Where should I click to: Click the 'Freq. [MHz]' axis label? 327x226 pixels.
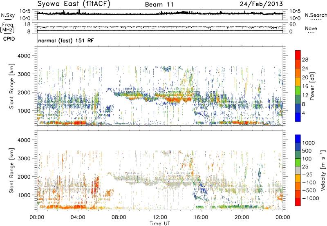pyautogui.click(x=7, y=27)
